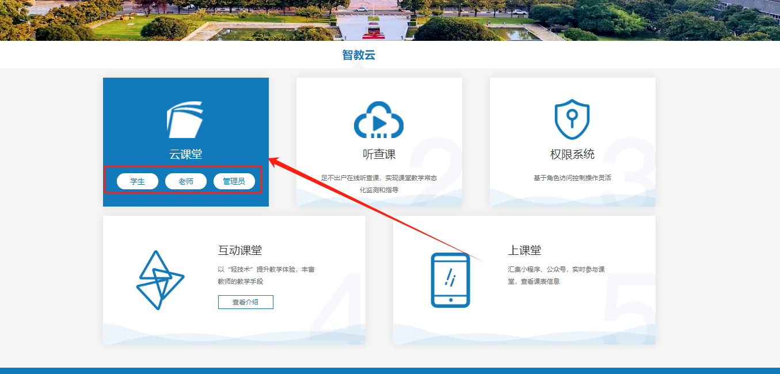Screen dimensions: 780x374
Task: Switch to the 智教云 tab
Action: pos(359,55)
